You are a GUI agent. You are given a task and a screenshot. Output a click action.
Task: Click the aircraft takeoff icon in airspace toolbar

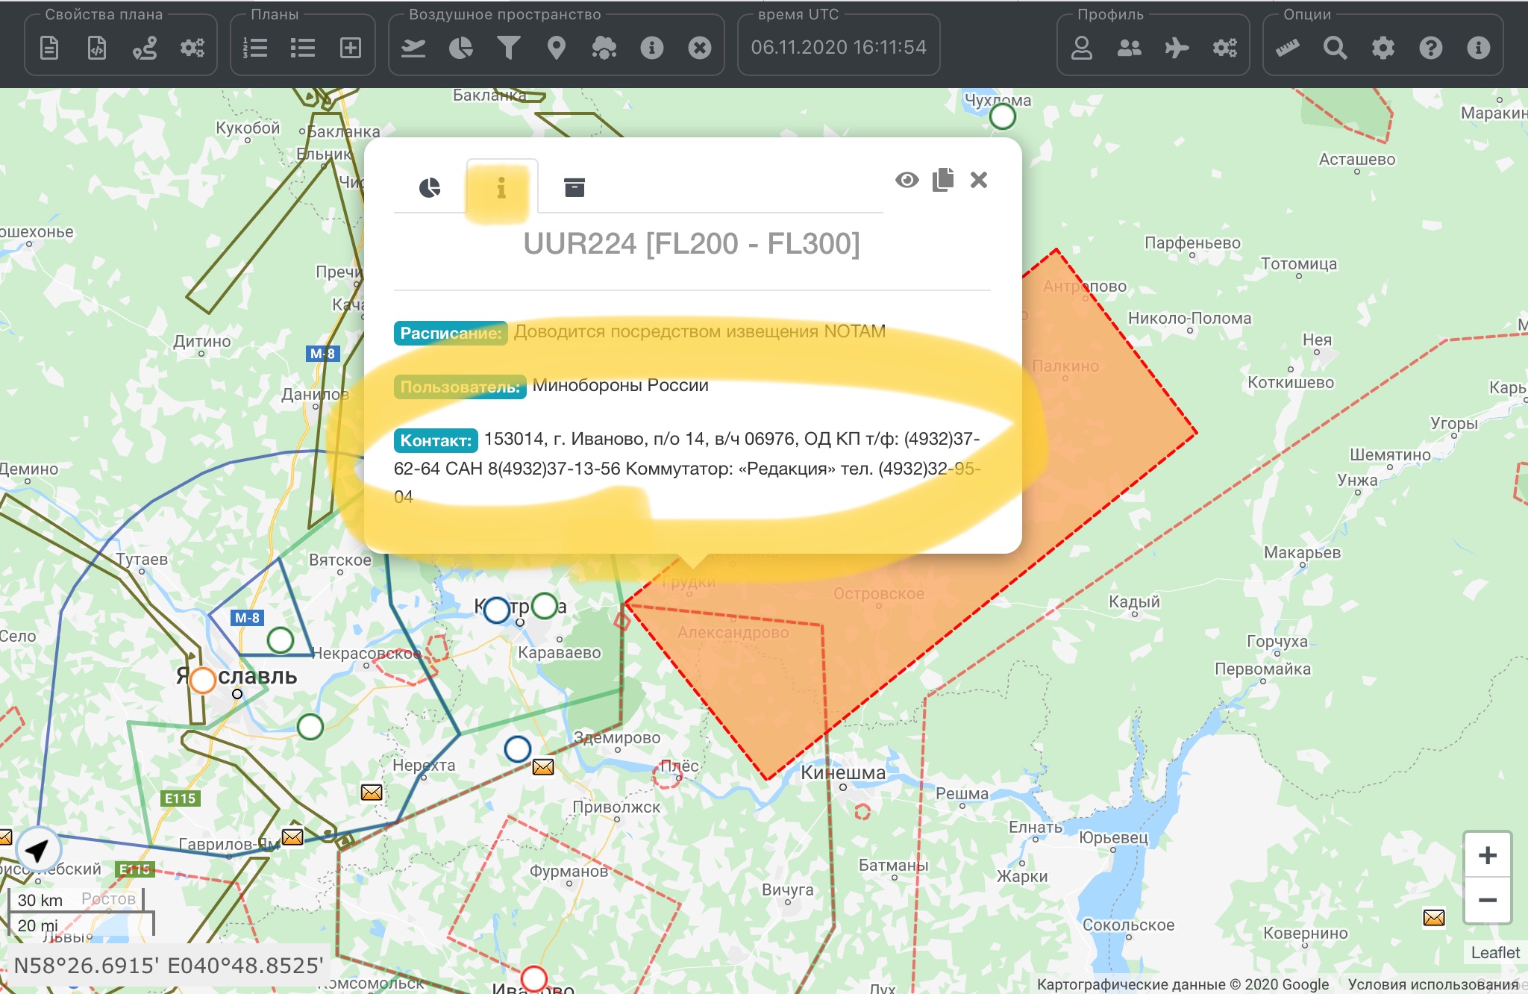(x=413, y=49)
